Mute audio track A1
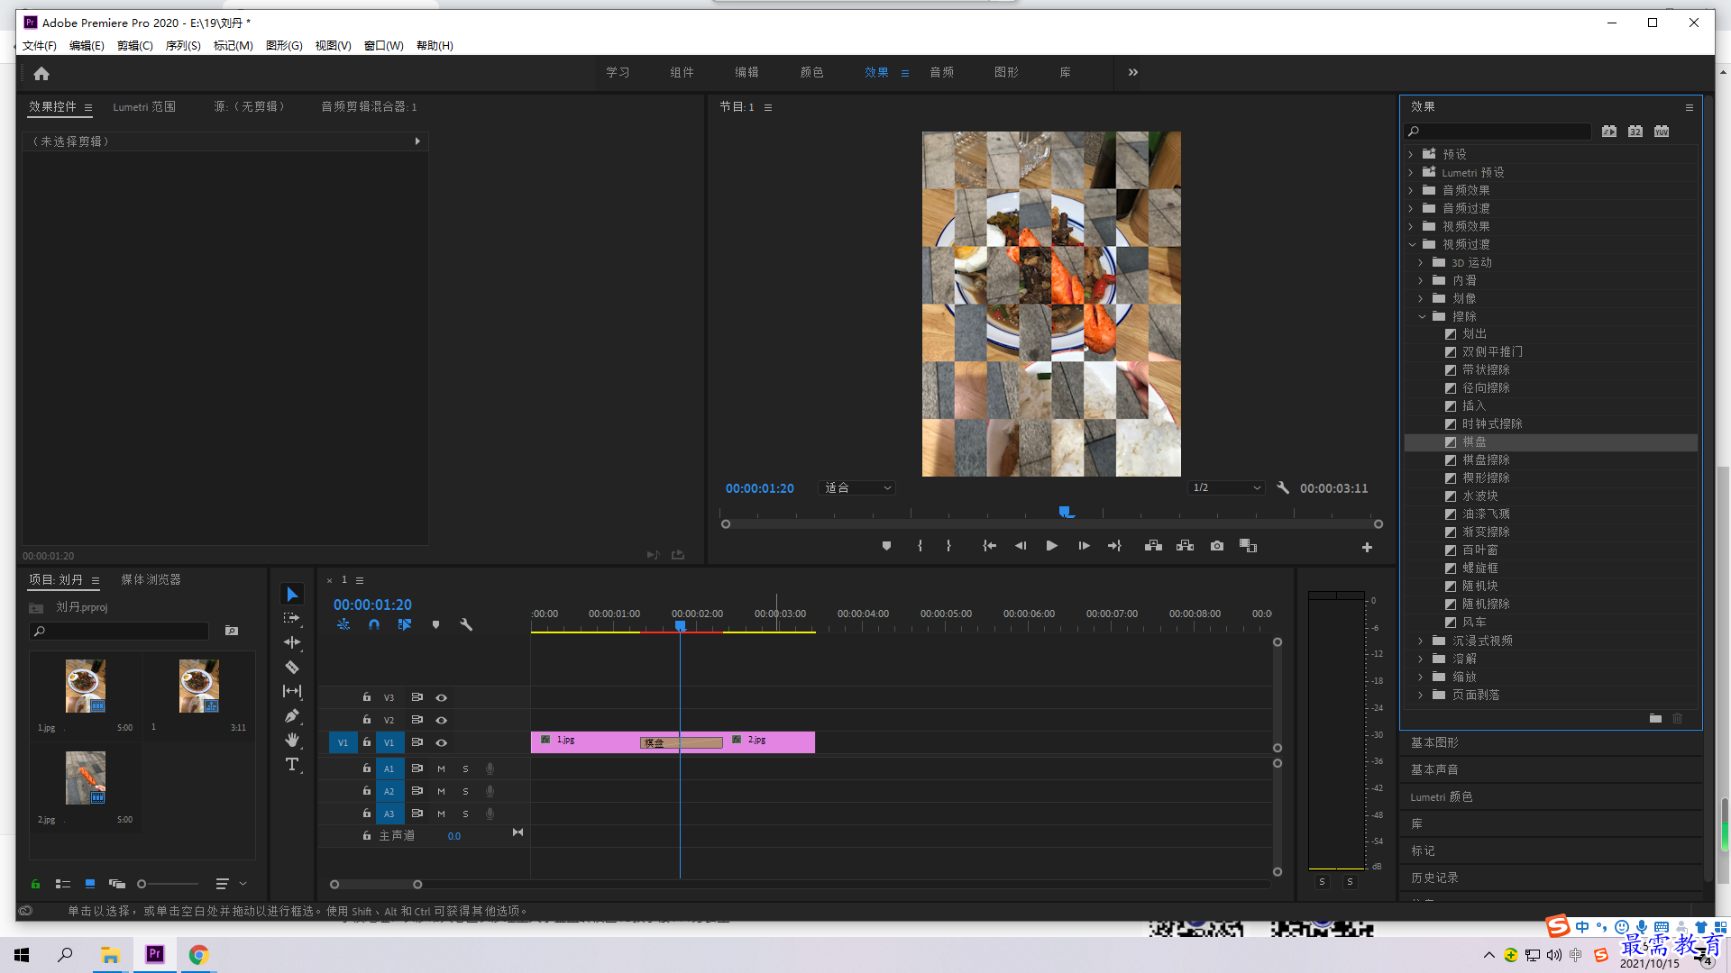 [441, 768]
